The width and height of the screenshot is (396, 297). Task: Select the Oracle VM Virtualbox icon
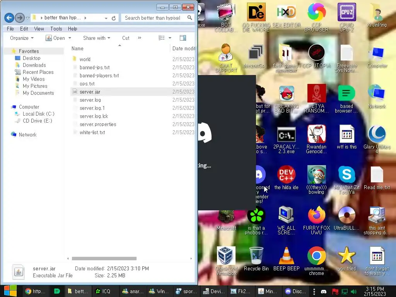click(226, 261)
